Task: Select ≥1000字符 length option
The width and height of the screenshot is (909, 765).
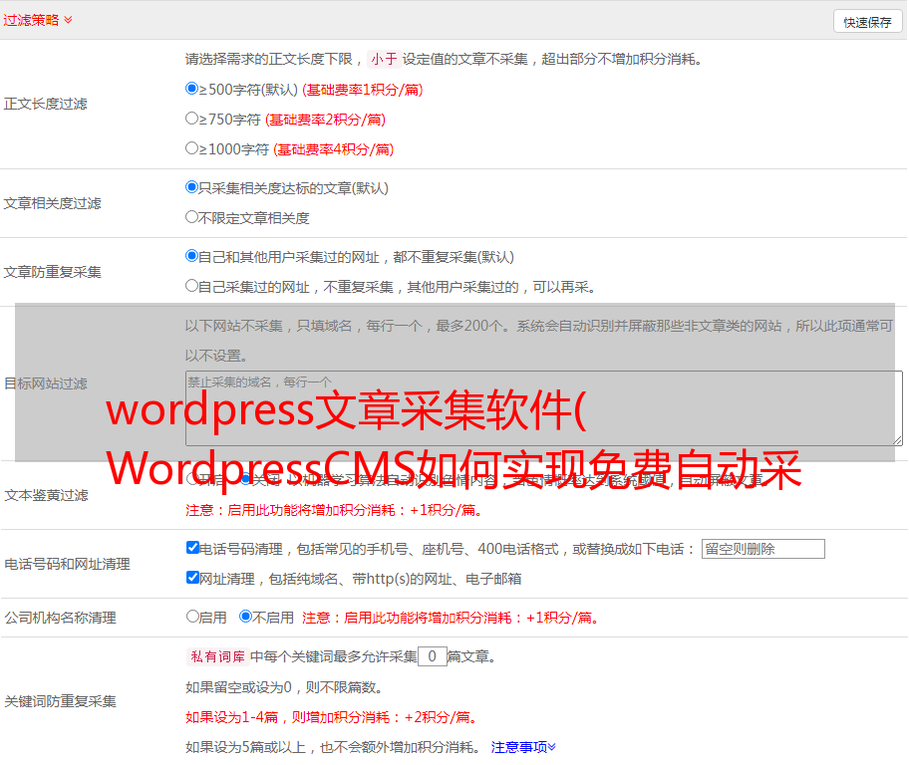Action: (192, 147)
